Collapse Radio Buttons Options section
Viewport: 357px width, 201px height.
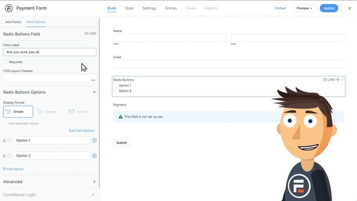coord(94,92)
